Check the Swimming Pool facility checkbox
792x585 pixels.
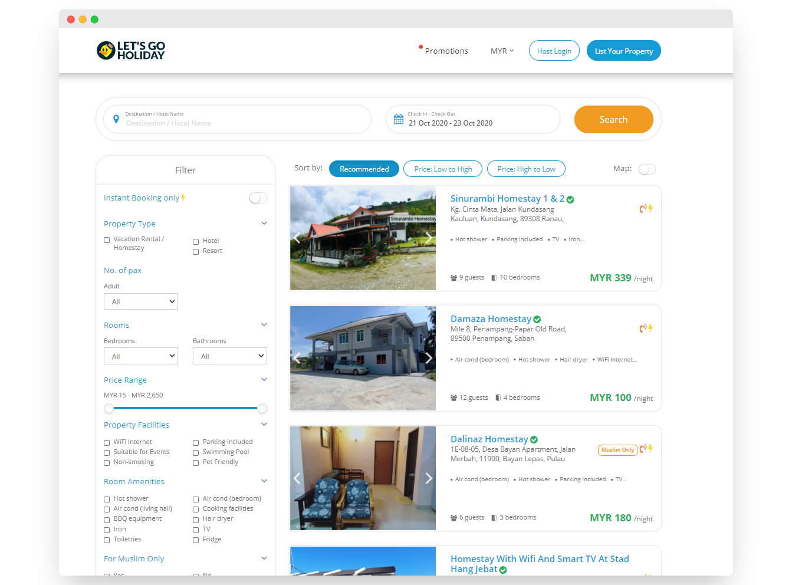click(196, 453)
